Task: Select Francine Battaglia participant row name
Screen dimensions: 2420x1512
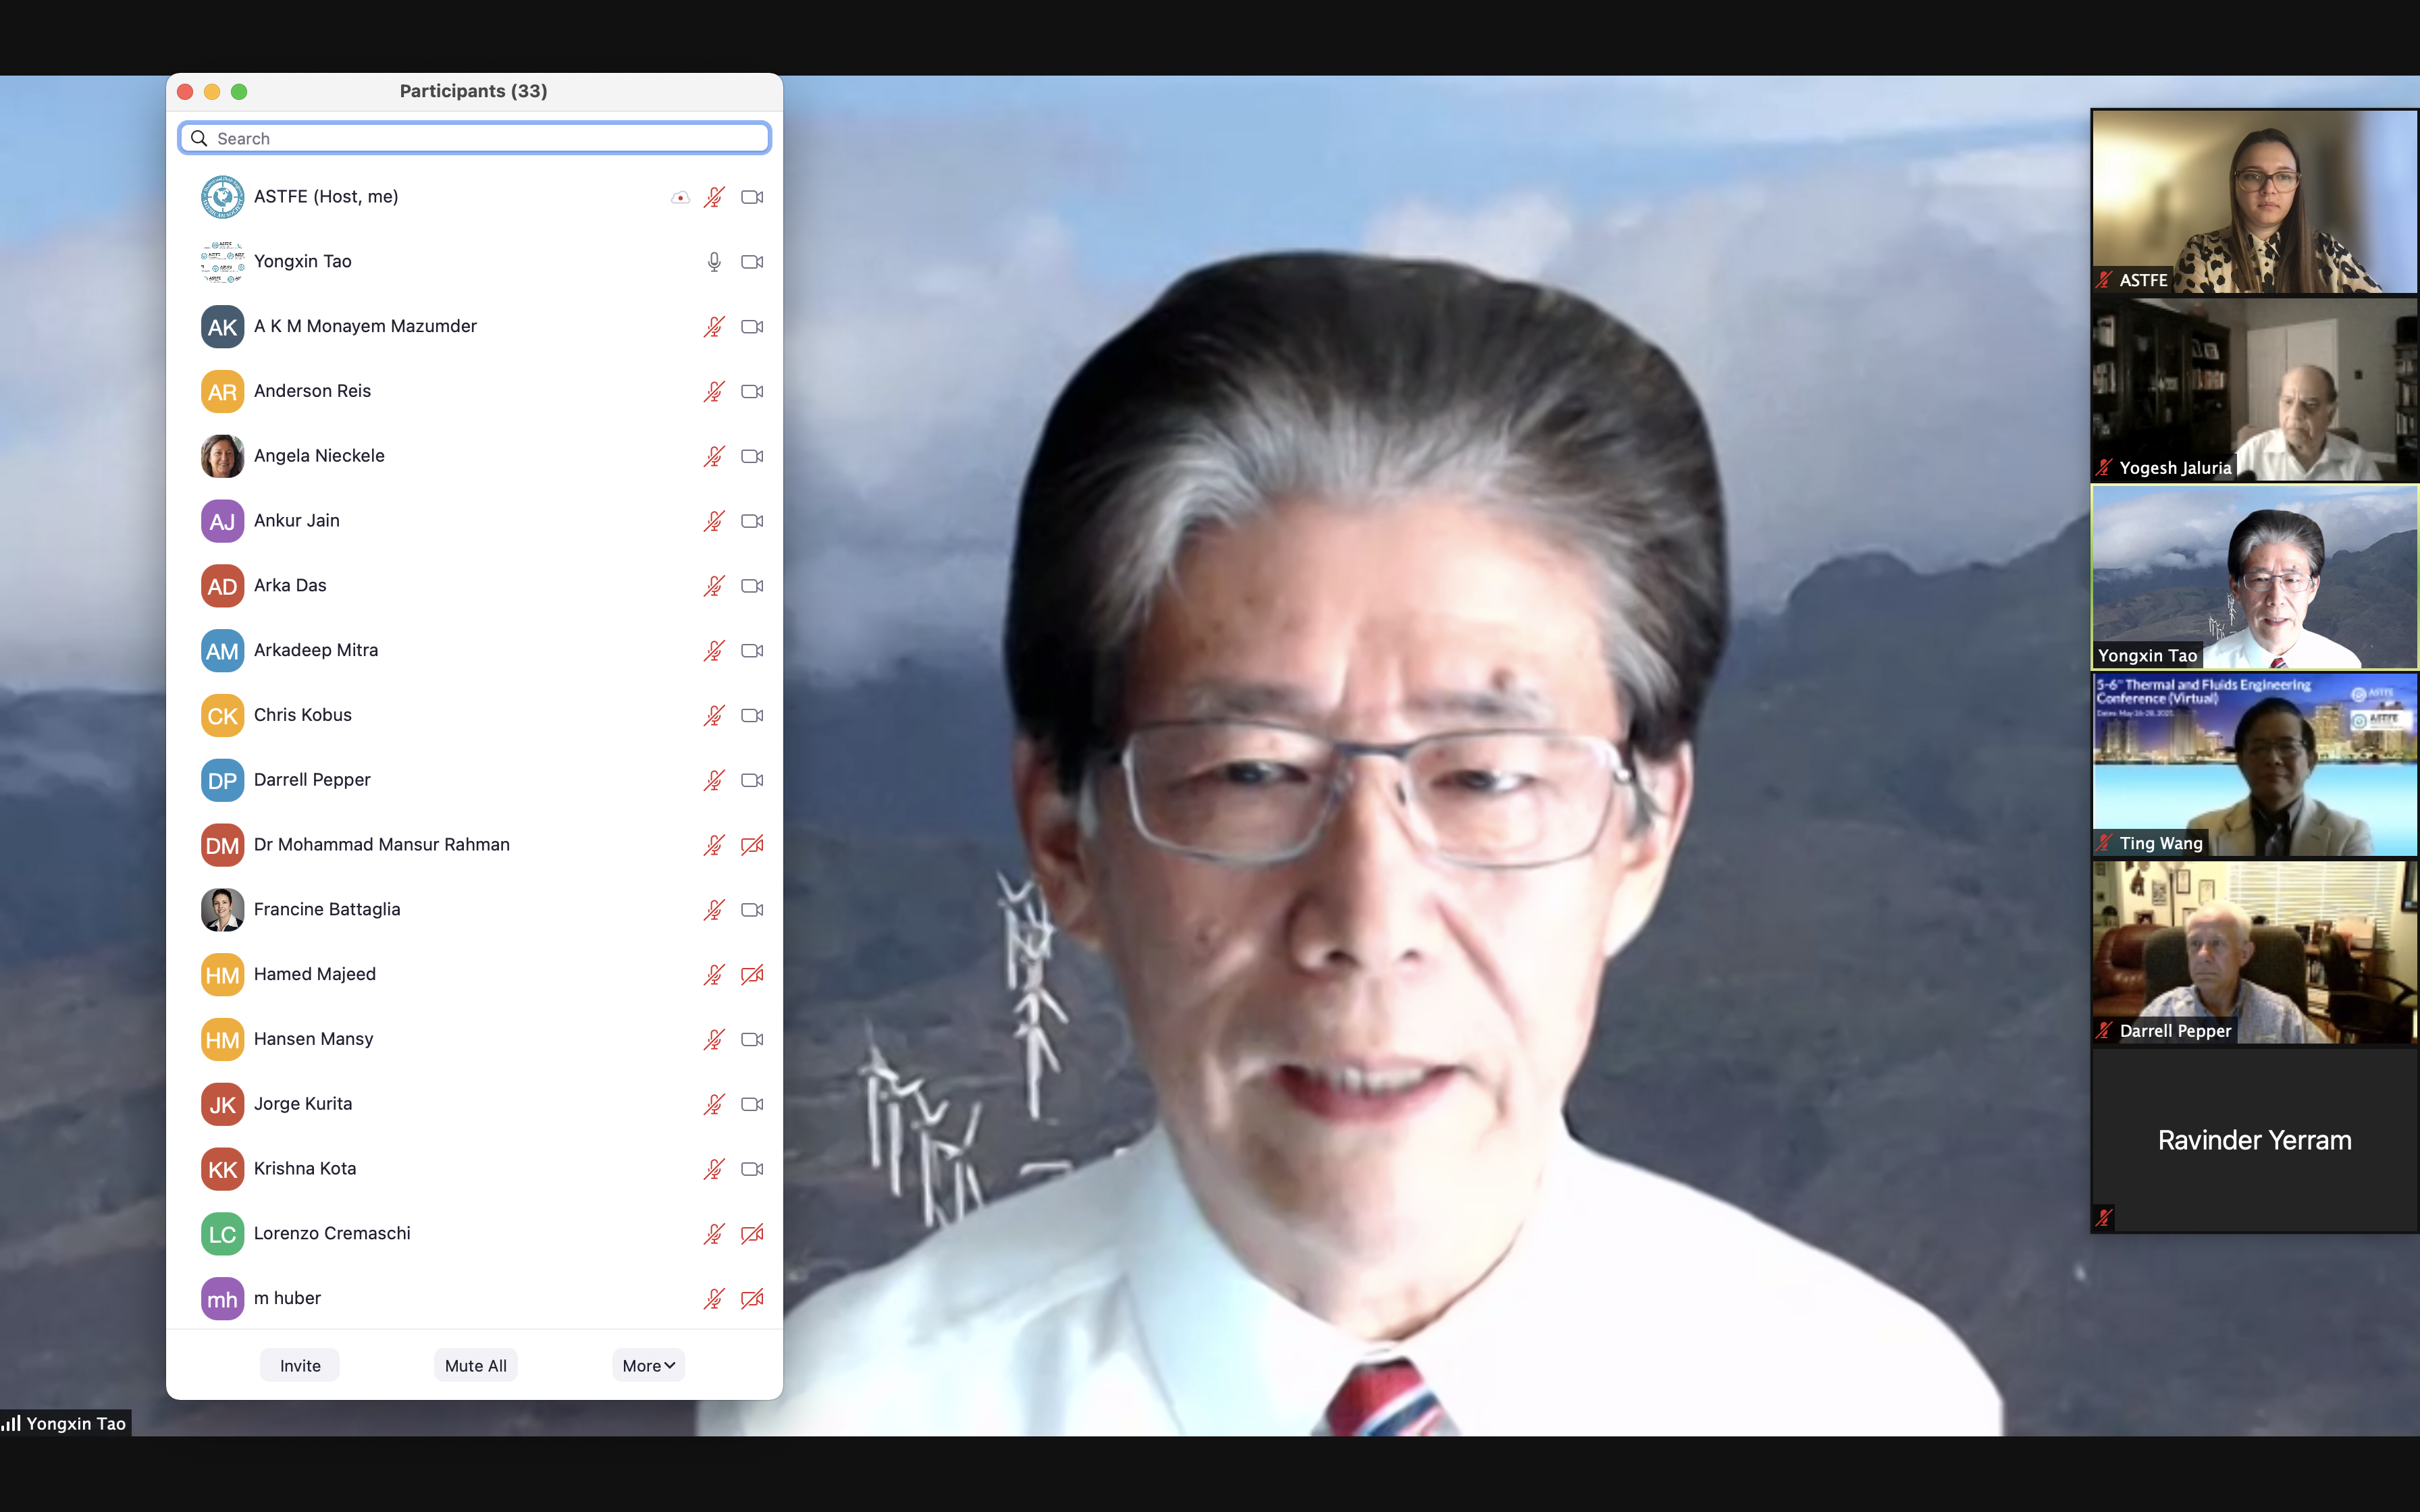Action: point(327,909)
